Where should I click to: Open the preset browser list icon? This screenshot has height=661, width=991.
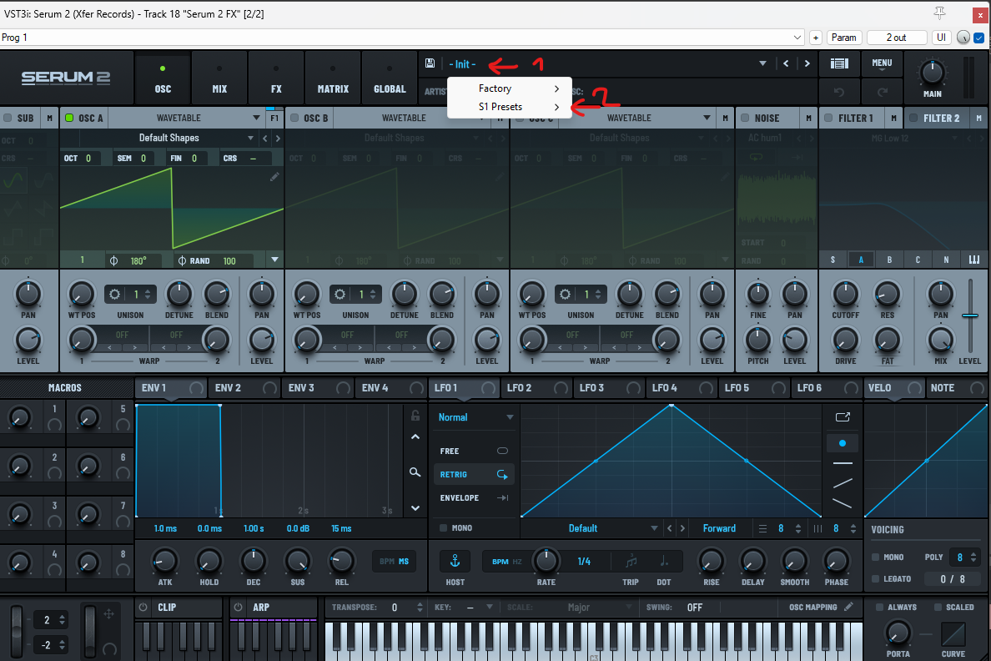pyautogui.click(x=838, y=63)
